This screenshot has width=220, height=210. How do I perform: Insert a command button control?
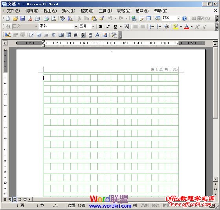pyautogui.click(x=46, y=35)
